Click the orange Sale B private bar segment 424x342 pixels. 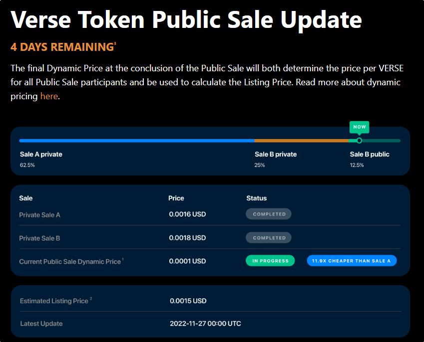pos(302,141)
